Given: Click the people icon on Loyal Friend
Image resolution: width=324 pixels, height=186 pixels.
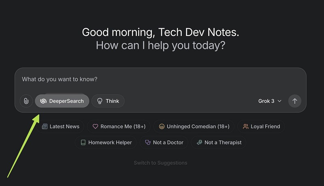Looking at the screenshot, I should [245, 126].
